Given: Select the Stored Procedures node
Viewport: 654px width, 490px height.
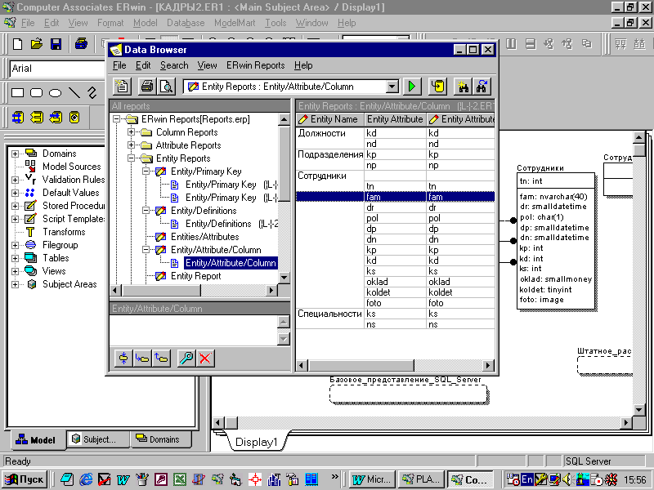Looking at the screenshot, I should pos(74,206).
